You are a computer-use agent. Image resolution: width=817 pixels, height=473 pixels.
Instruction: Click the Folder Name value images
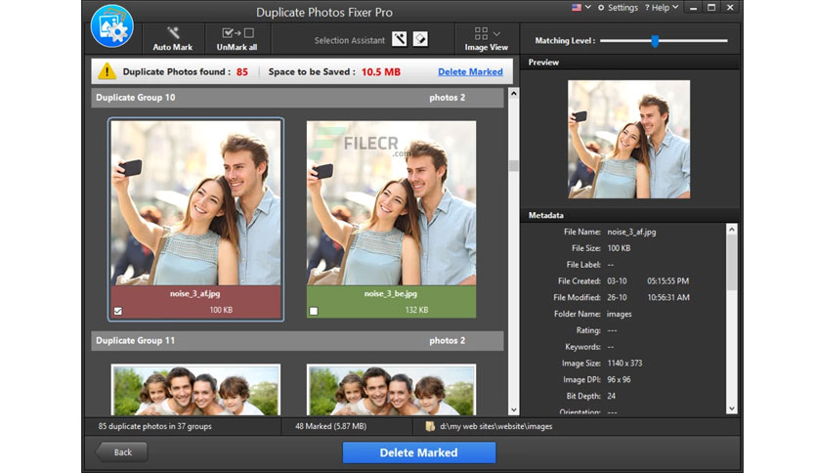(x=620, y=314)
